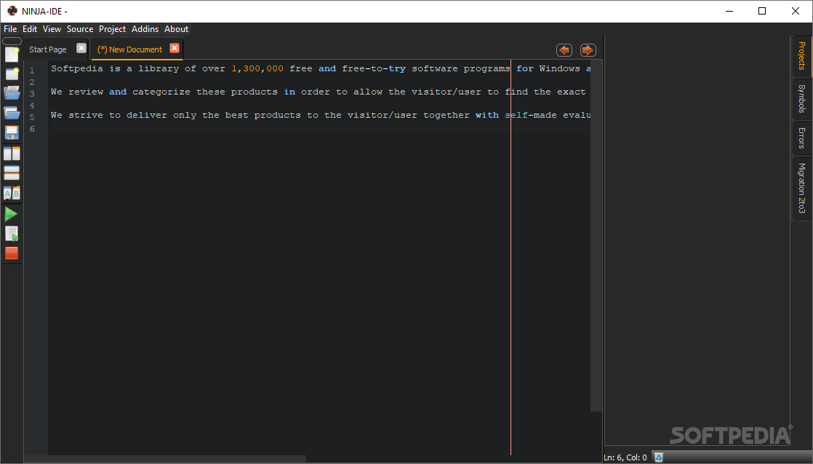Click the "Ln: 6, Col: 0" status text
This screenshot has height=464, width=813.
tap(625, 457)
